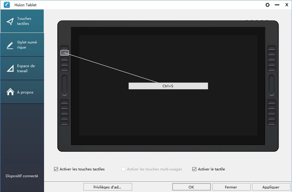Apply changes with the Appliquer button
Viewport: 292px width, 192px height.
click(x=271, y=187)
